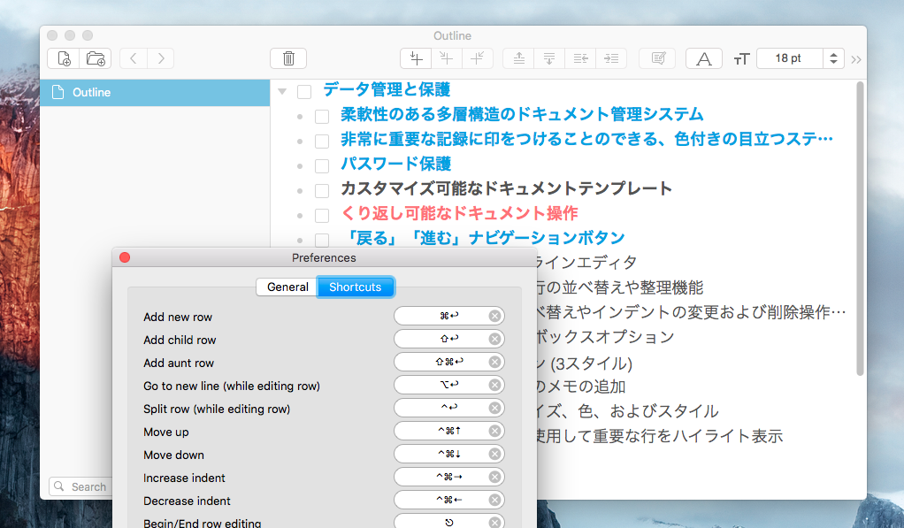The height and width of the screenshot is (528, 904).
Task: Open the font size stepper arrows
Action: pos(833,58)
